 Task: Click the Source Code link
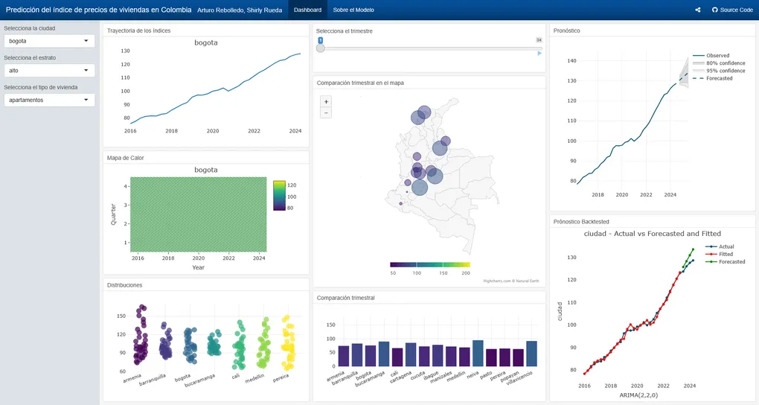[736, 10]
